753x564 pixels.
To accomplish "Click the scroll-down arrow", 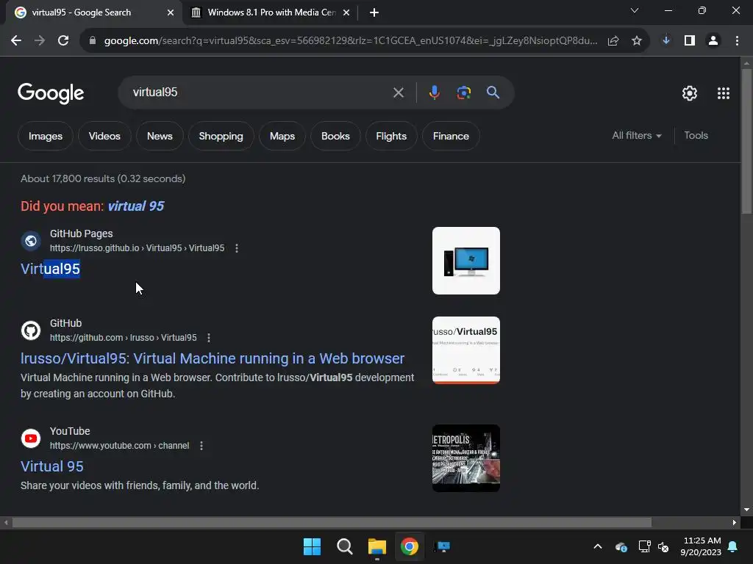I will [746, 510].
